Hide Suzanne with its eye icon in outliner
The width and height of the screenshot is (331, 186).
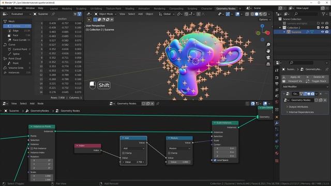(322, 32)
